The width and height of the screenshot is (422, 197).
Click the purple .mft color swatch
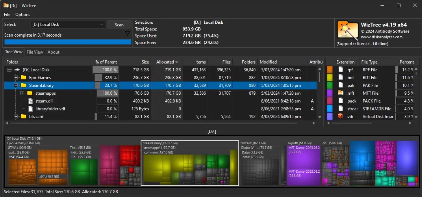[330, 93]
